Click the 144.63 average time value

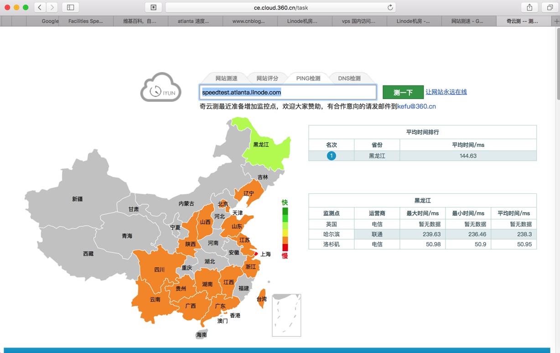click(x=468, y=156)
